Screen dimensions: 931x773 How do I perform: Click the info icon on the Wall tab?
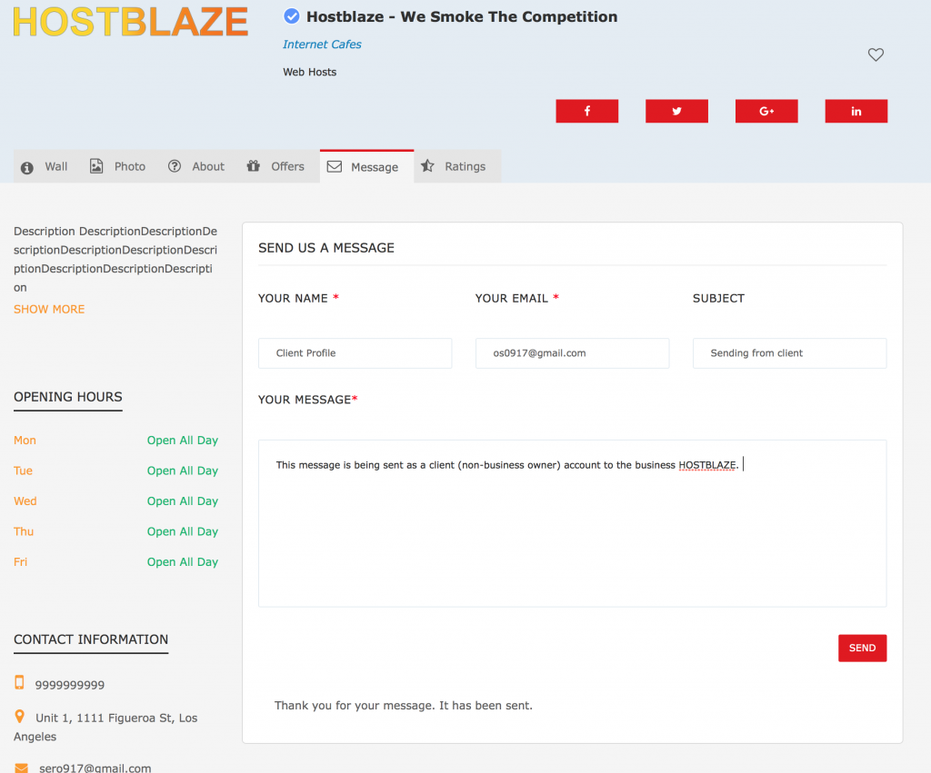tap(28, 165)
